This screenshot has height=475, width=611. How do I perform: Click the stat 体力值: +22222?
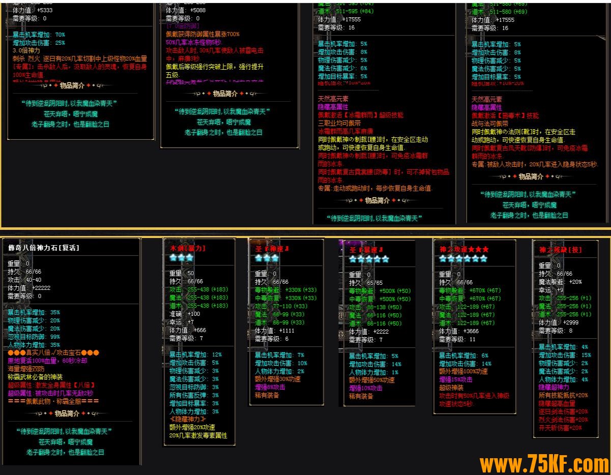coord(28,288)
